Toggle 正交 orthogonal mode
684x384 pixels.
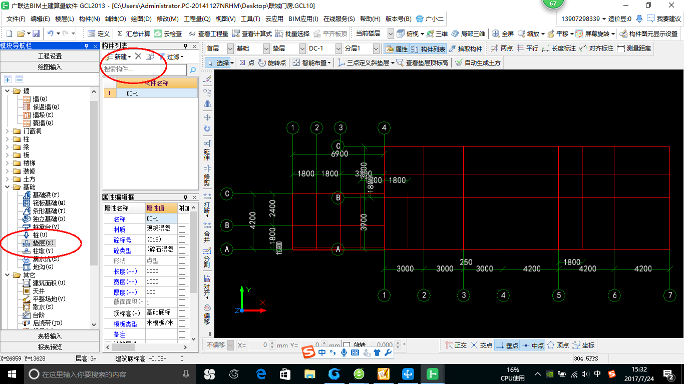coord(456,345)
